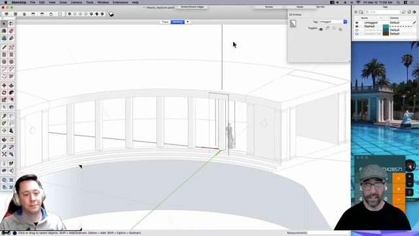Select the Walk footprints tool
419x236 pixels.
coord(11,163)
